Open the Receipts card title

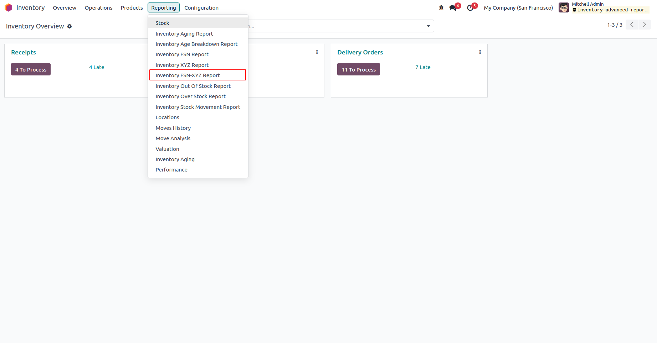[24, 52]
